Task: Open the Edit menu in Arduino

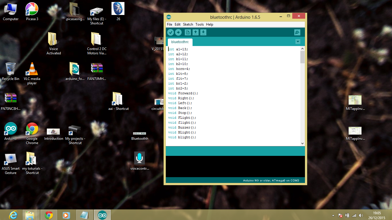Action: (x=178, y=24)
